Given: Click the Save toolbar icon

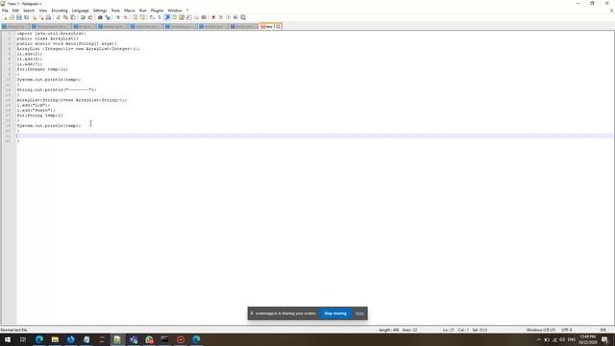Looking at the screenshot, I should click(19, 17).
